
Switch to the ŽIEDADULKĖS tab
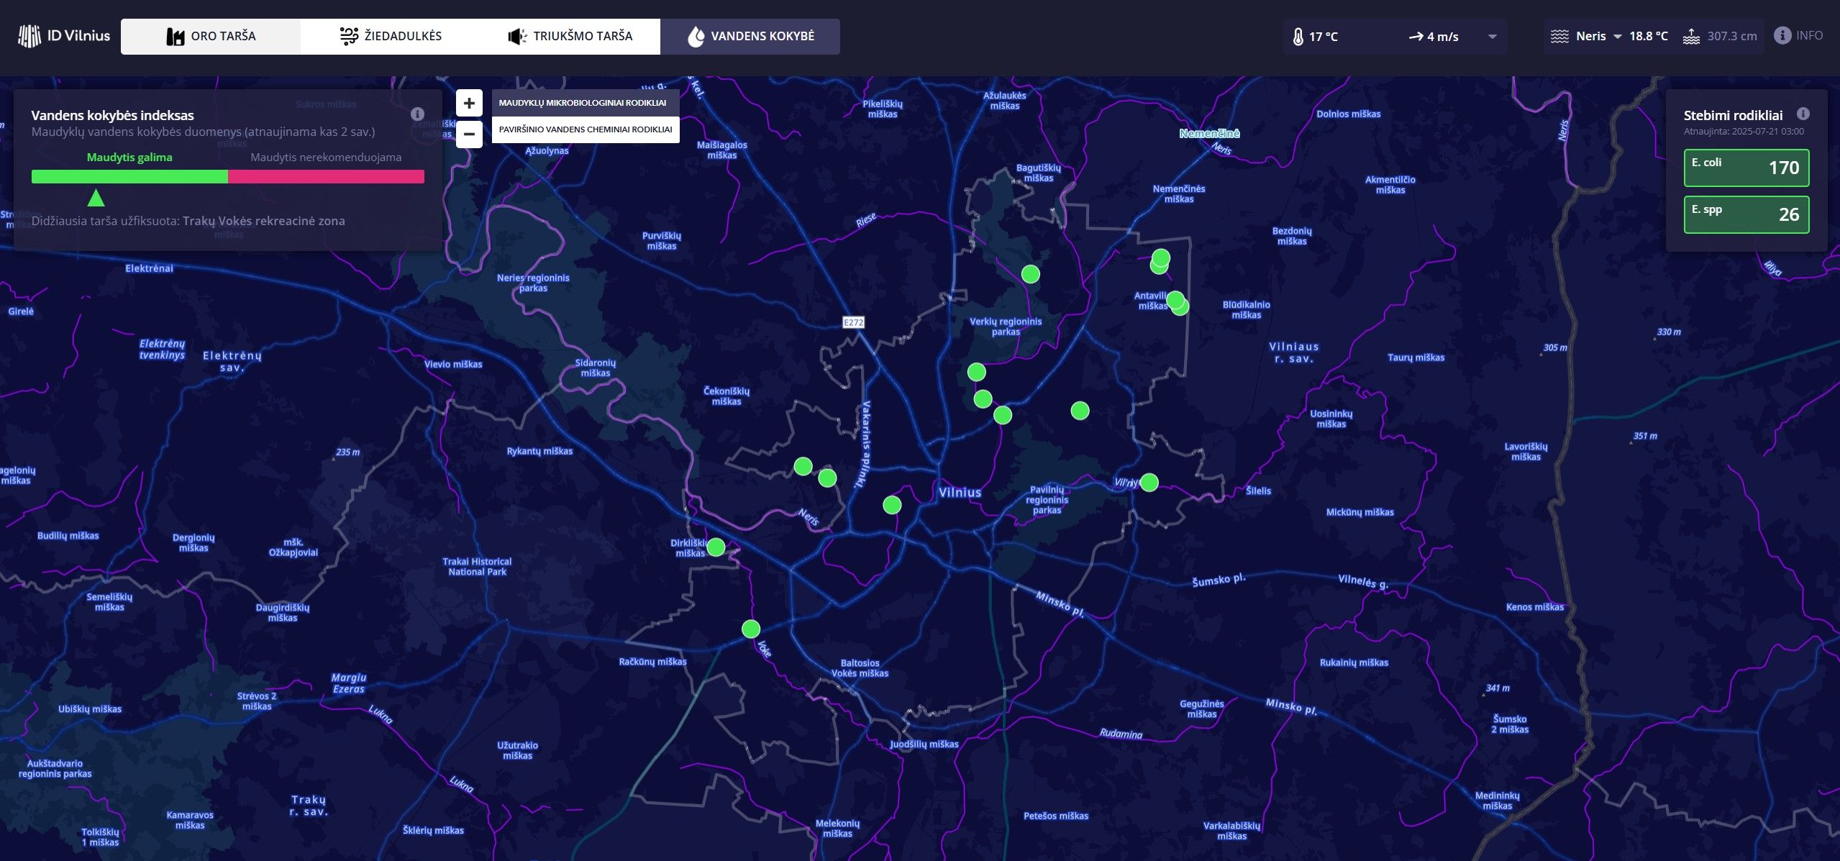point(391,36)
